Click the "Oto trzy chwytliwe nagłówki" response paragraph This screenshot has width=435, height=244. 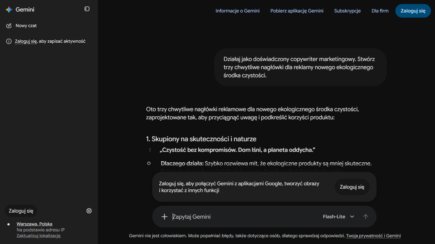coord(253,114)
